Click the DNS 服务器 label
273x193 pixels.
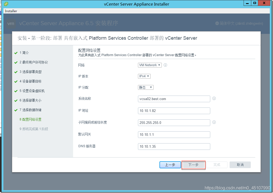click(87, 146)
